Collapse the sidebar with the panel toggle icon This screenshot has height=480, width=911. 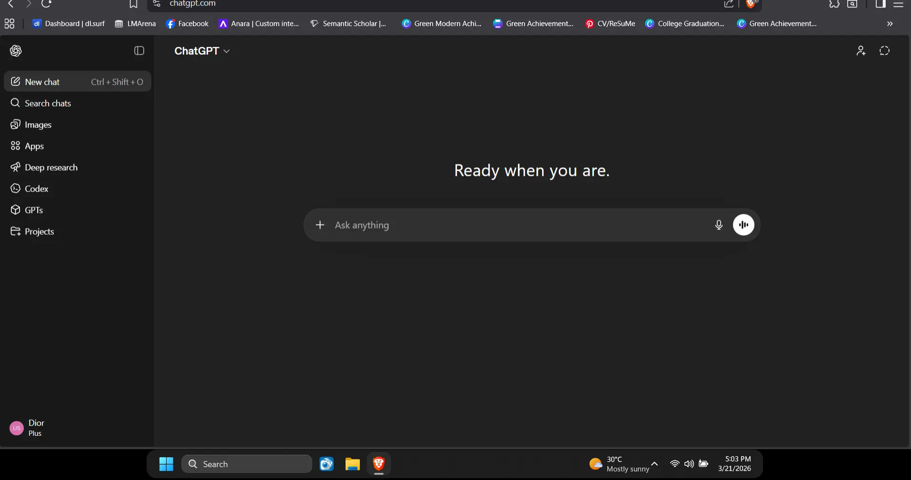click(x=139, y=51)
